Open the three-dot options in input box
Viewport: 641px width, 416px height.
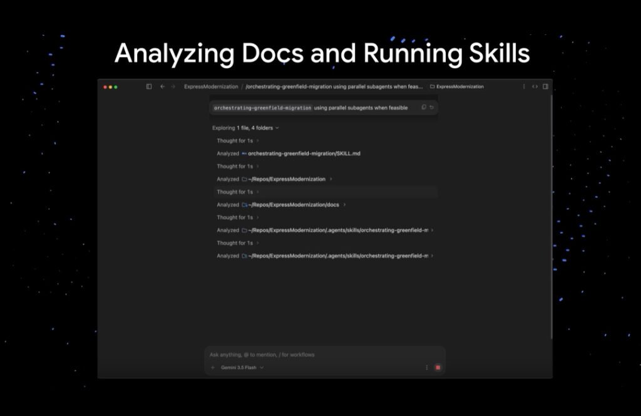tap(427, 367)
